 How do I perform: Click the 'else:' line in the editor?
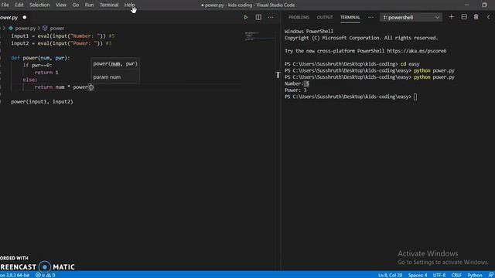(x=30, y=80)
